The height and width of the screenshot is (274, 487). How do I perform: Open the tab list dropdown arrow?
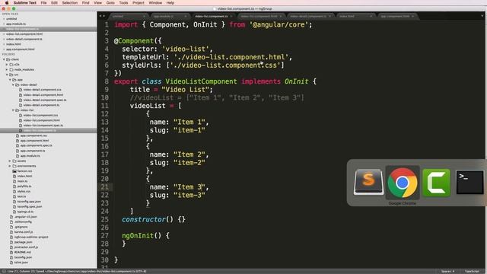(482, 16)
